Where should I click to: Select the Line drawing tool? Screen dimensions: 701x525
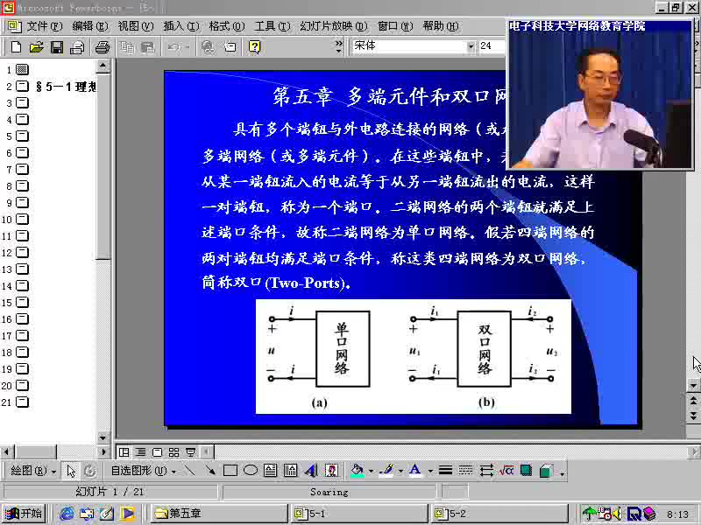coord(189,470)
